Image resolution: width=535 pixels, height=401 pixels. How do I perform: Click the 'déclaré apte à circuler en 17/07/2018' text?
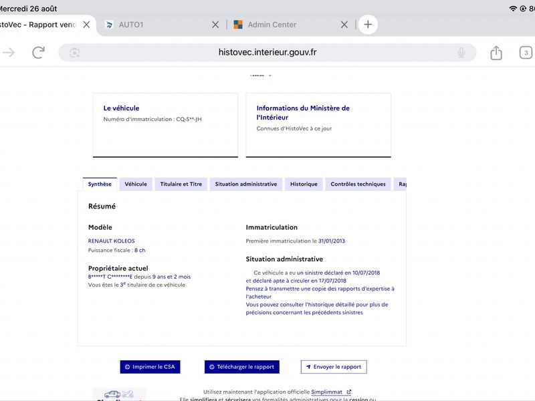tap(299, 281)
